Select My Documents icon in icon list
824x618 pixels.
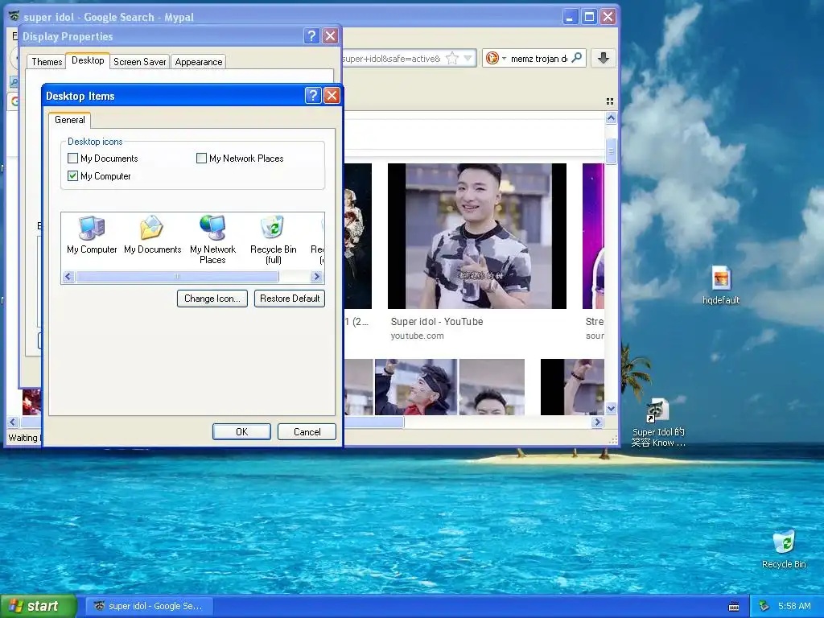152,235
